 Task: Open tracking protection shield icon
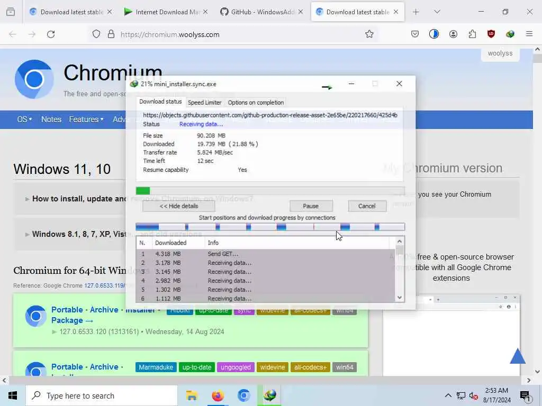96,34
